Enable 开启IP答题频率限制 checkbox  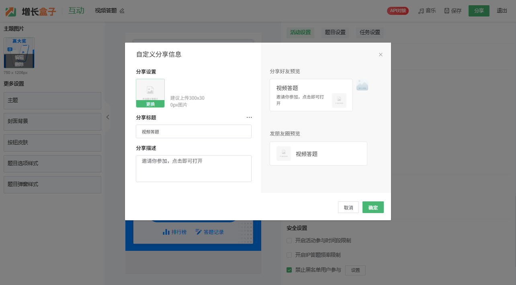click(289, 255)
